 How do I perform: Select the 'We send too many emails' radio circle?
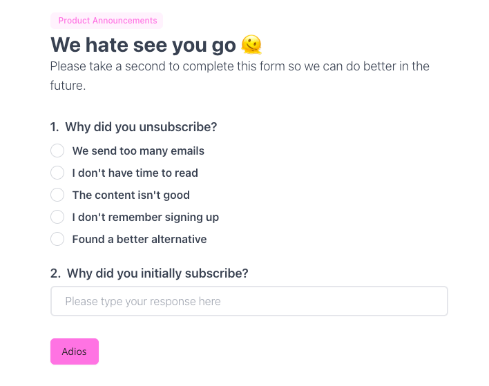57,151
